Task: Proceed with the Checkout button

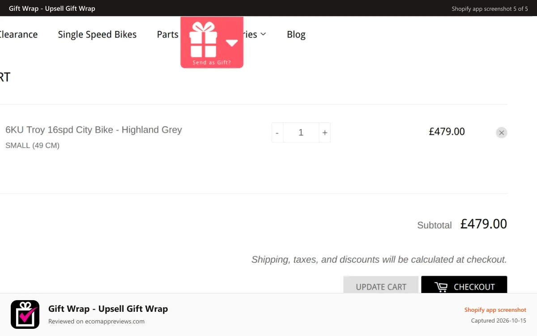Action: 464,285
